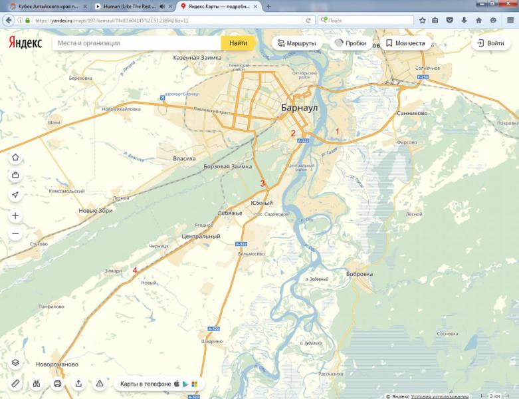519x399 pixels.
Task: Open the Маршруты route planner
Action: [296, 43]
